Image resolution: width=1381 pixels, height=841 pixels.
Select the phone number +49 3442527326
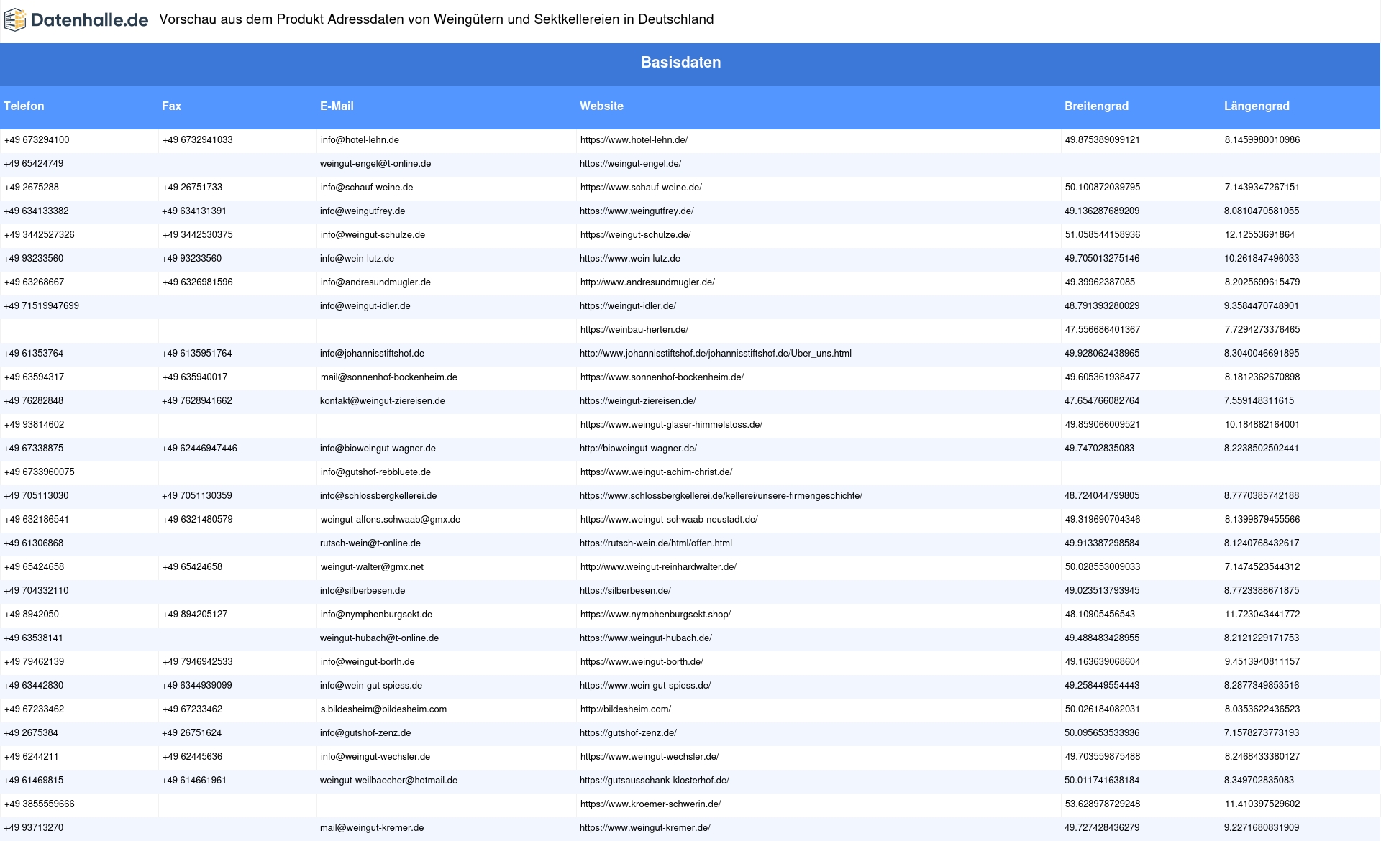pyautogui.click(x=39, y=235)
